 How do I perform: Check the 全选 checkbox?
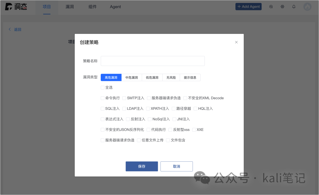(102, 87)
